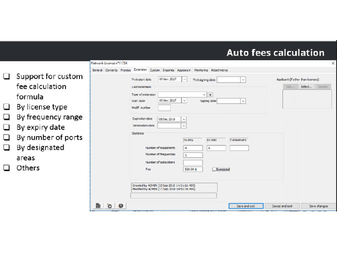Click the clock history icon in bottom toolbar
Image resolution: width=337 pixels, height=266 pixels.
120,205
